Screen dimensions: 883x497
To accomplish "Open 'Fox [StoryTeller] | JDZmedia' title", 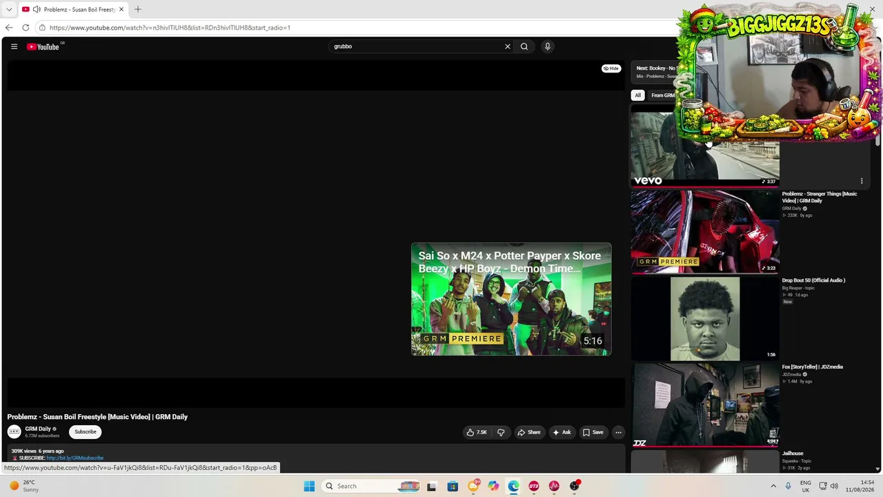I will click(x=813, y=367).
